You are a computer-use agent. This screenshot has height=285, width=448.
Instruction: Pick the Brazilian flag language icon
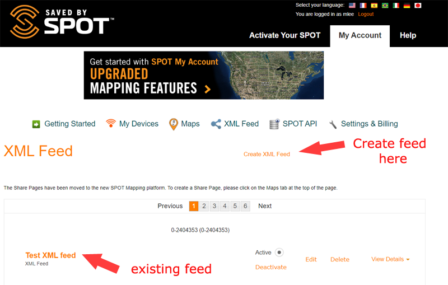pyautogui.click(x=385, y=5)
